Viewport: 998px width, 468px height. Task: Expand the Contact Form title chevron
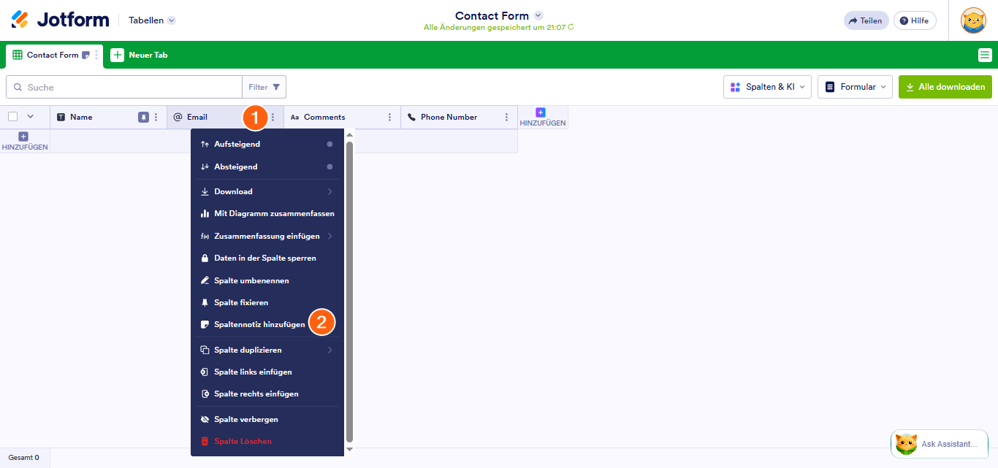click(x=538, y=15)
